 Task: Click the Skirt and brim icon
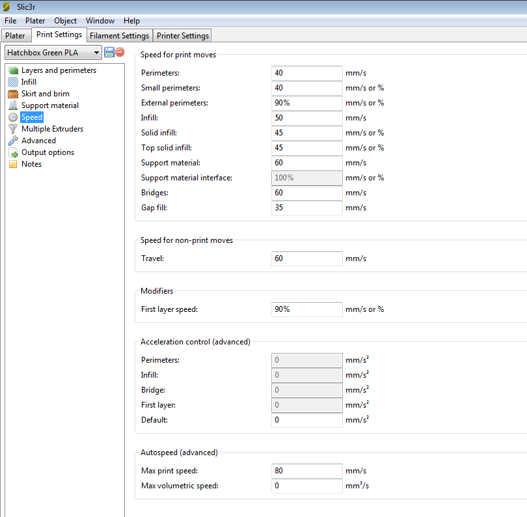pos(13,94)
